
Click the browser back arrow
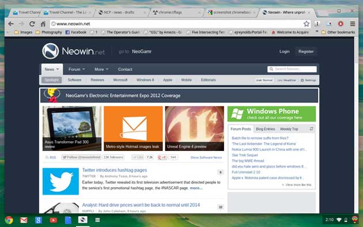11,24
